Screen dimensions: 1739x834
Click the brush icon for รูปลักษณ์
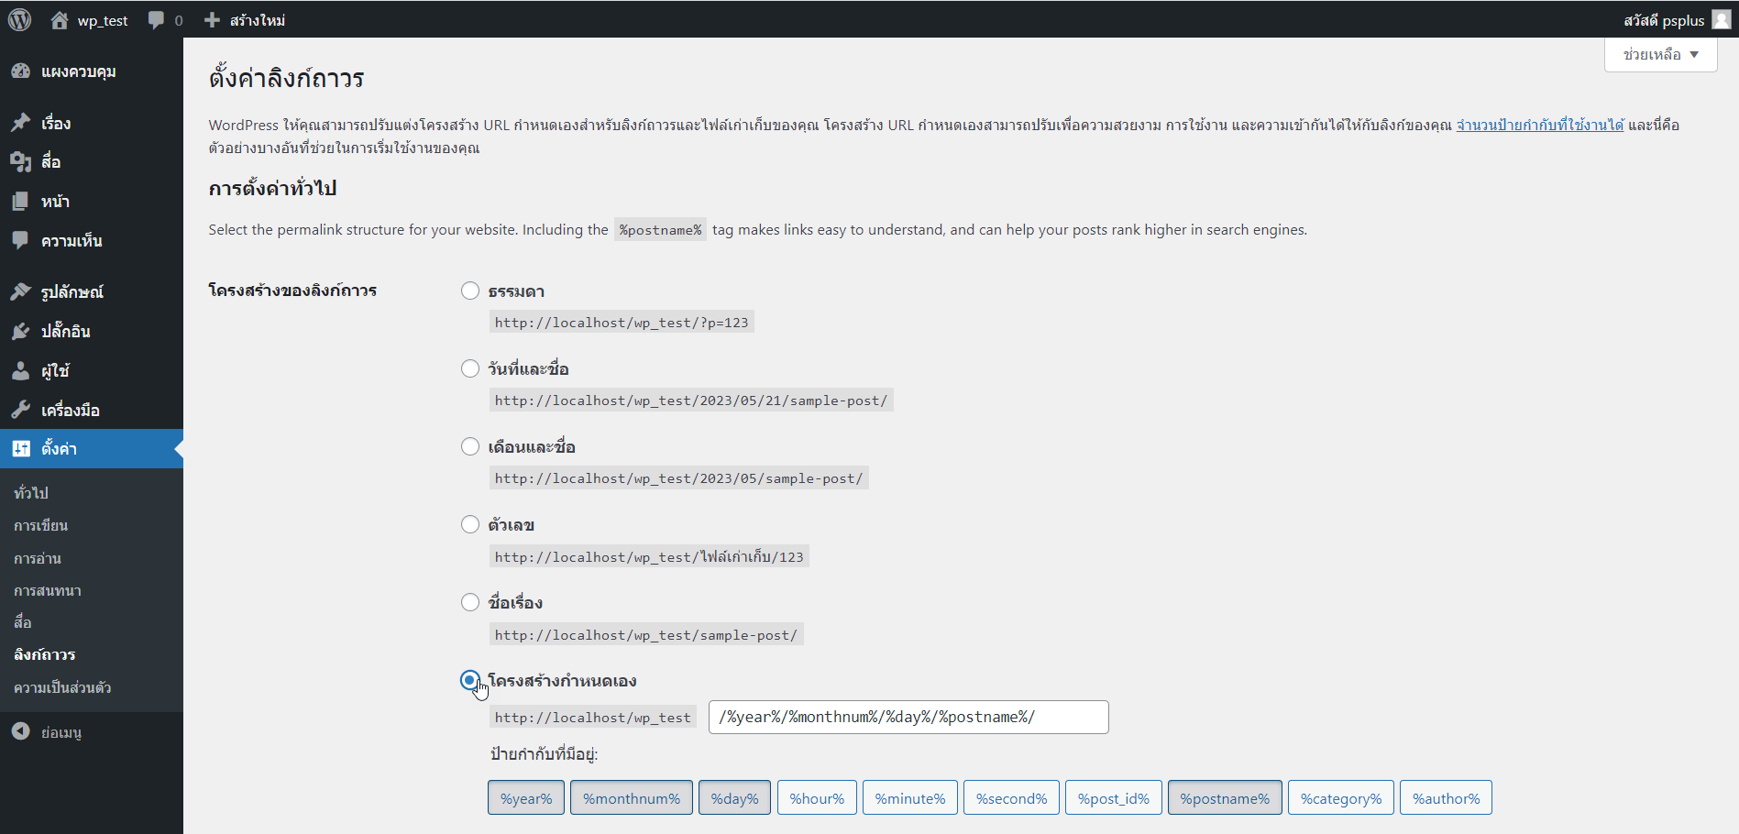(x=21, y=291)
